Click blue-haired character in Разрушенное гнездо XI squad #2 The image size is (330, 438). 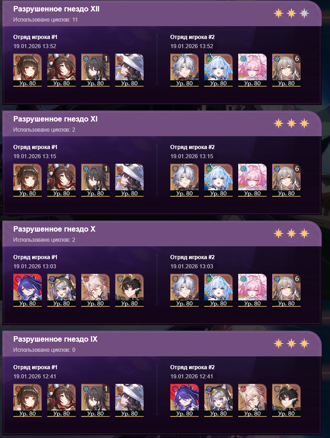coord(218,180)
